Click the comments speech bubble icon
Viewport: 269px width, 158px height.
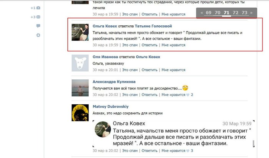pos(38,26)
